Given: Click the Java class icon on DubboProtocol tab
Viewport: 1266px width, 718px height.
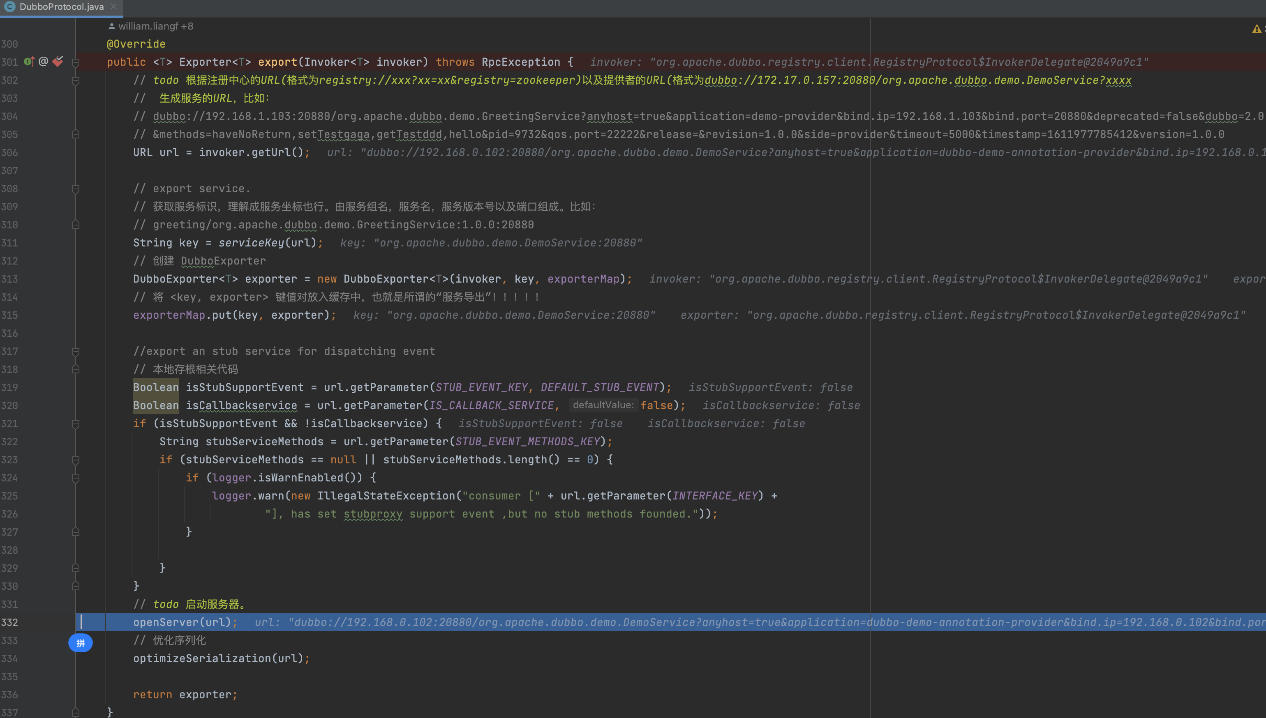Looking at the screenshot, I should click(9, 7).
